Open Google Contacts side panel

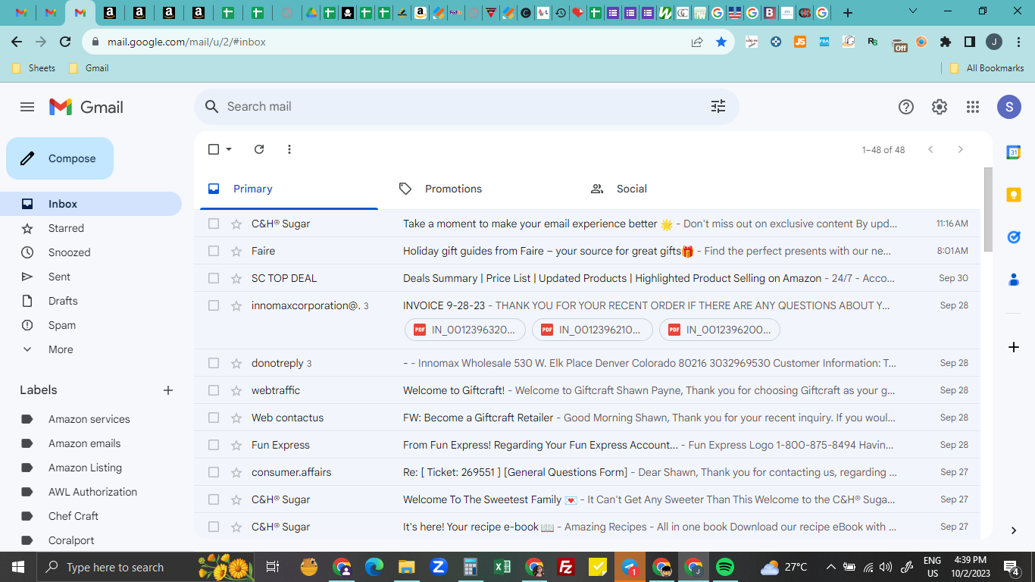coord(1013,280)
